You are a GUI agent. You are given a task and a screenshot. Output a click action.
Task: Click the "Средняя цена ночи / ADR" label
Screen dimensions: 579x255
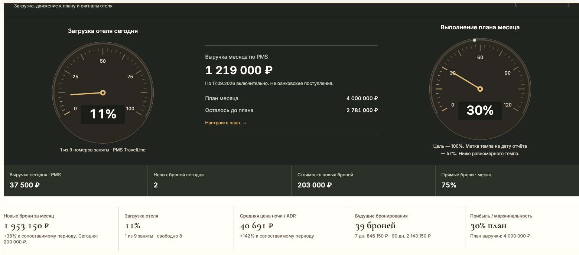pos(268,216)
